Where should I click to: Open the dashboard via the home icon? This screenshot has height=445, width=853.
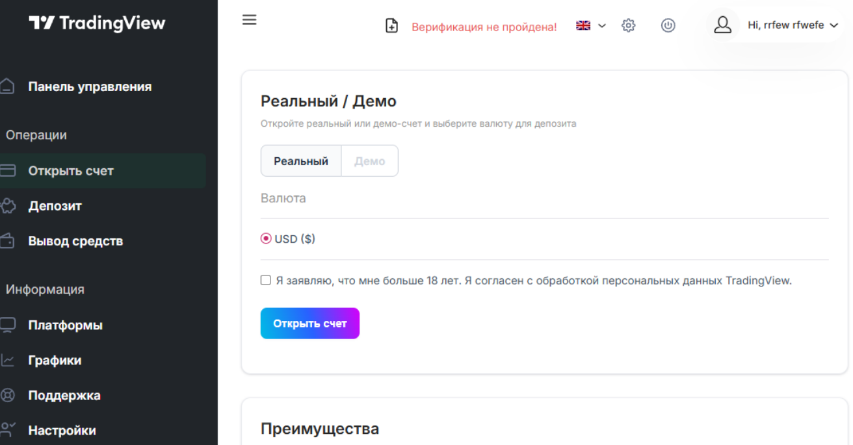[8, 86]
